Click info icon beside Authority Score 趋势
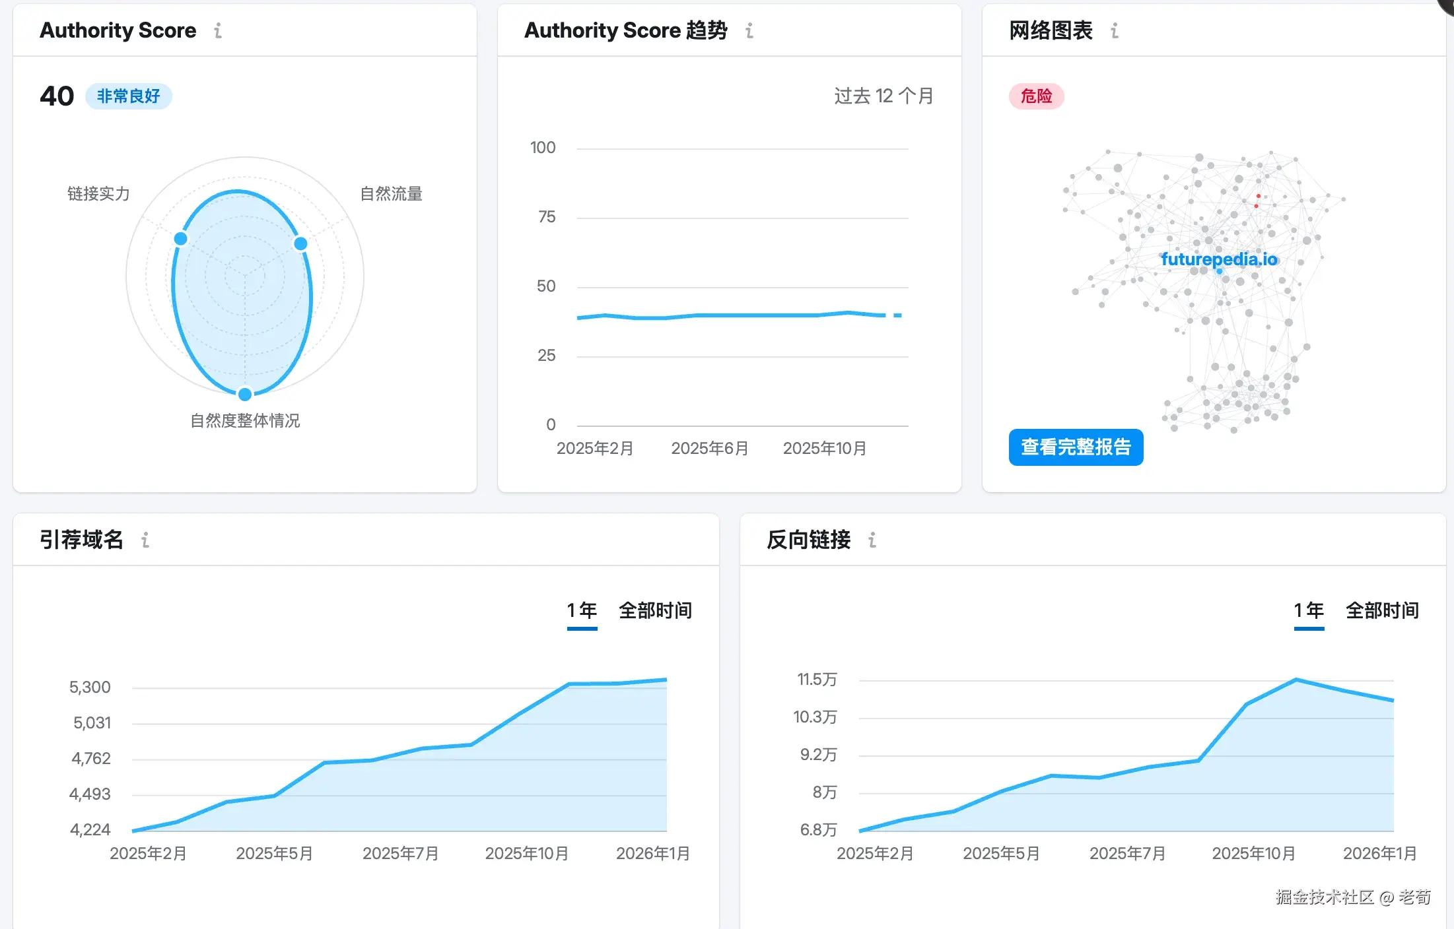This screenshot has height=929, width=1454. click(749, 30)
